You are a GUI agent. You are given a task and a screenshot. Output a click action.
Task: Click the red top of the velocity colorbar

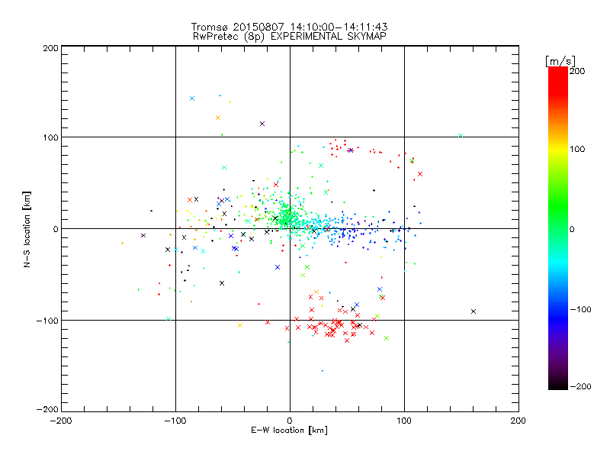click(558, 80)
